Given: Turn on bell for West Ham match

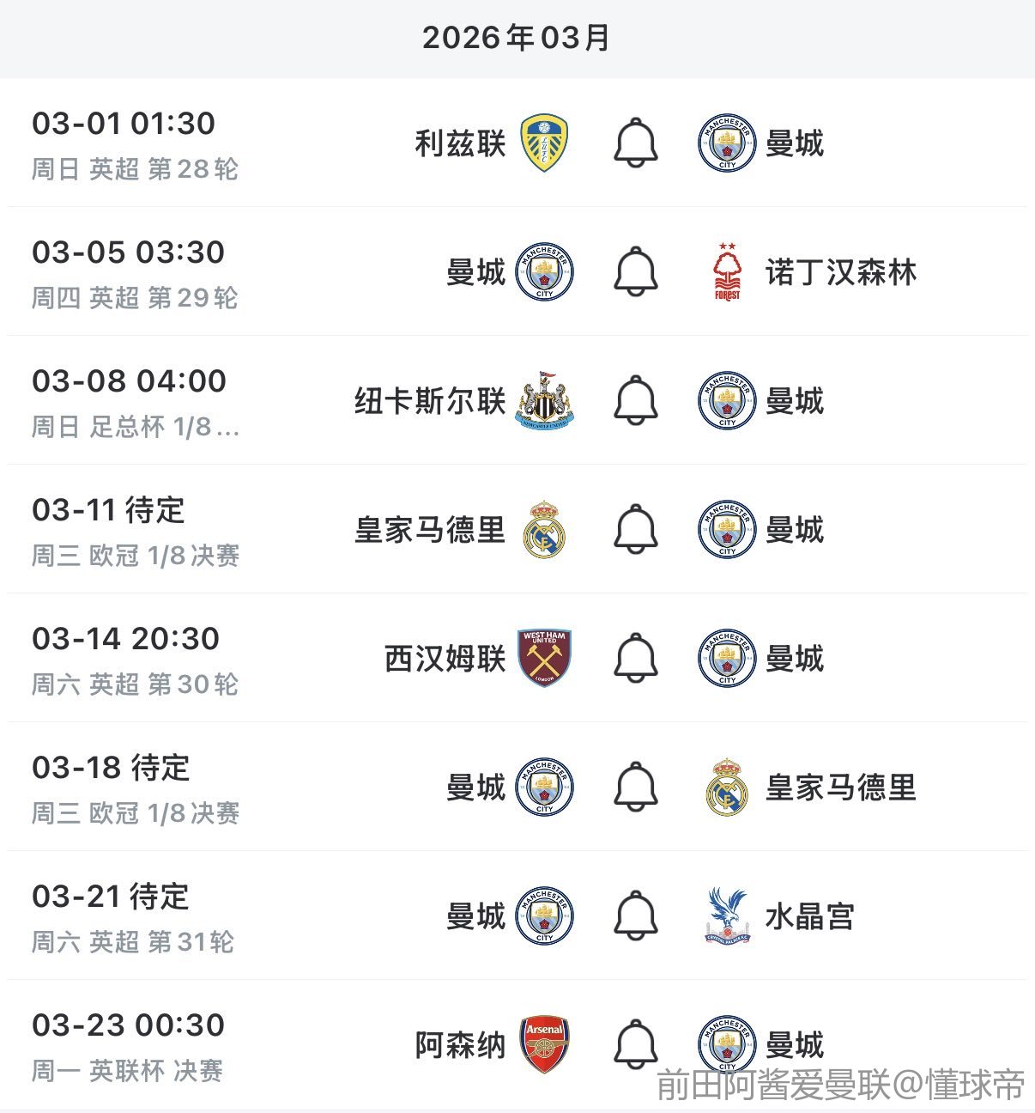Looking at the screenshot, I should (x=636, y=659).
